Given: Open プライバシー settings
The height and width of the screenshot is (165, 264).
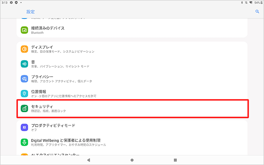Looking at the screenshot, I should tap(132, 79).
